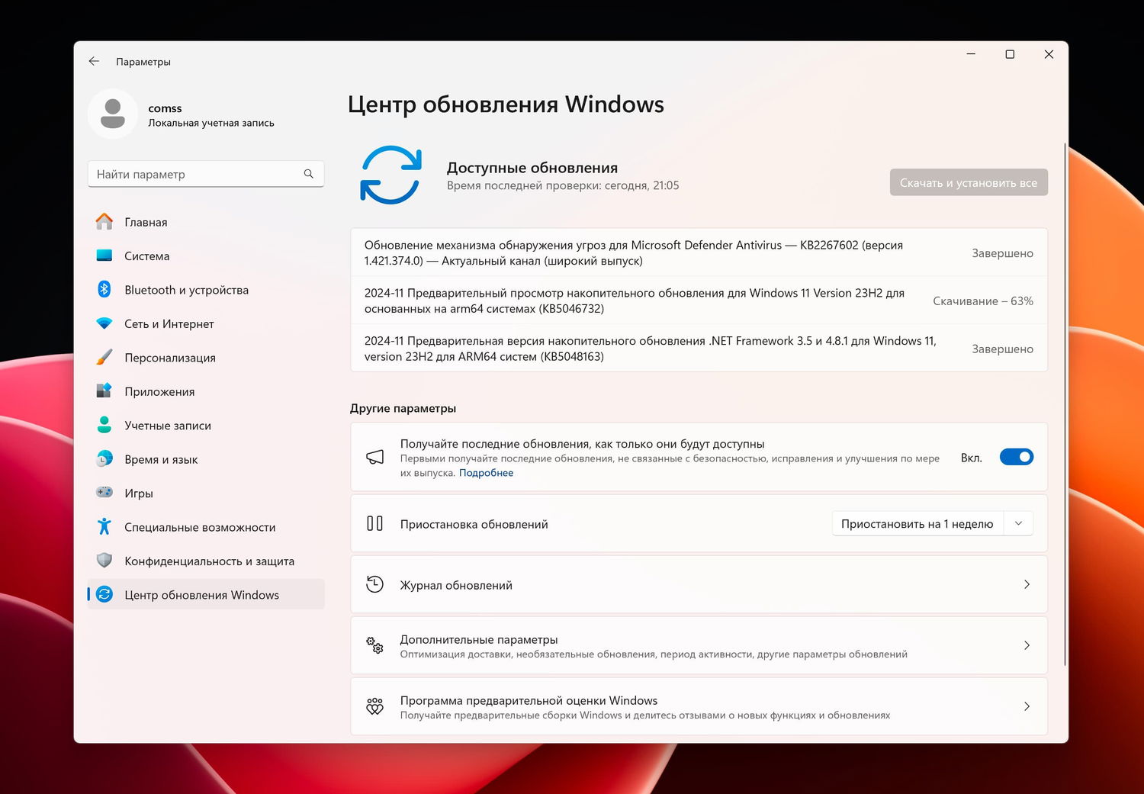Click the Специальные возможности accessibility icon
This screenshot has height=794, width=1144.
[x=104, y=526]
